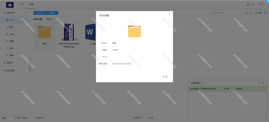This screenshot has height=122, width=269.
Task: Click the Word document icon of 123.doc
Action: [x=90, y=32]
